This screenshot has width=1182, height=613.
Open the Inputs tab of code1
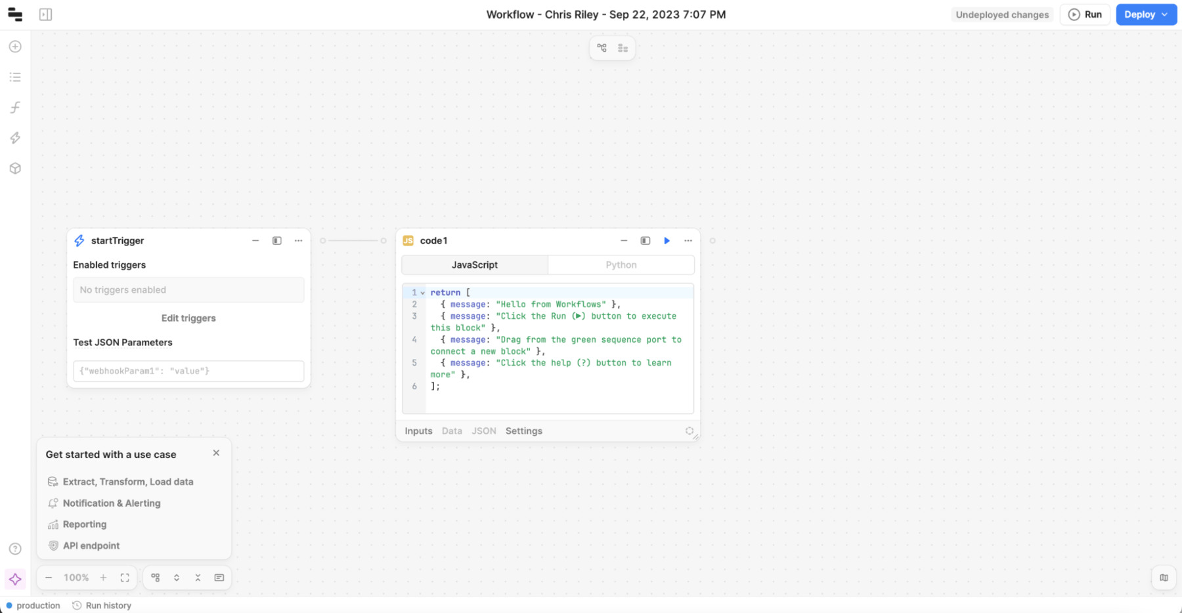pyautogui.click(x=418, y=431)
